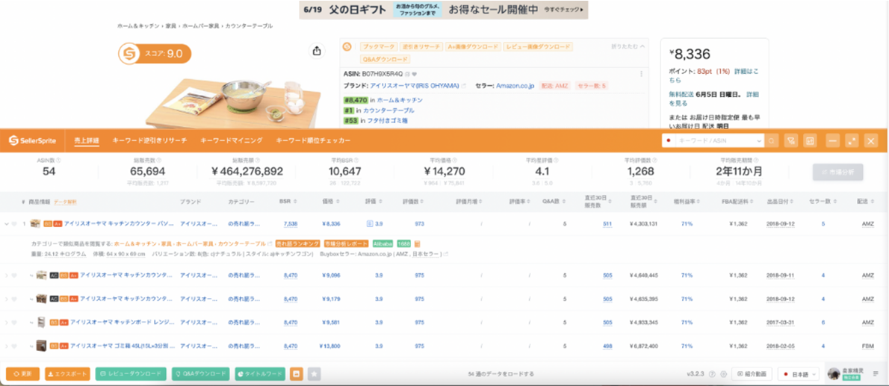This screenshot has height=386, width=889.
Task: Open the 日本語 language dropdown
Action: [799, 374]
